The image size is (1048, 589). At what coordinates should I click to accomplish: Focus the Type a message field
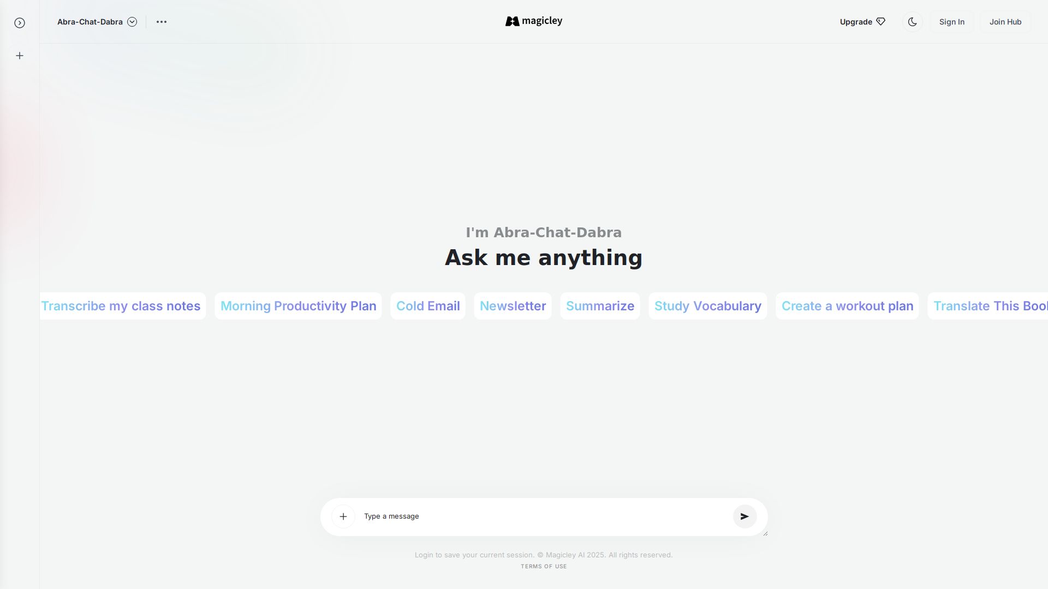click(x=543, y=516)
